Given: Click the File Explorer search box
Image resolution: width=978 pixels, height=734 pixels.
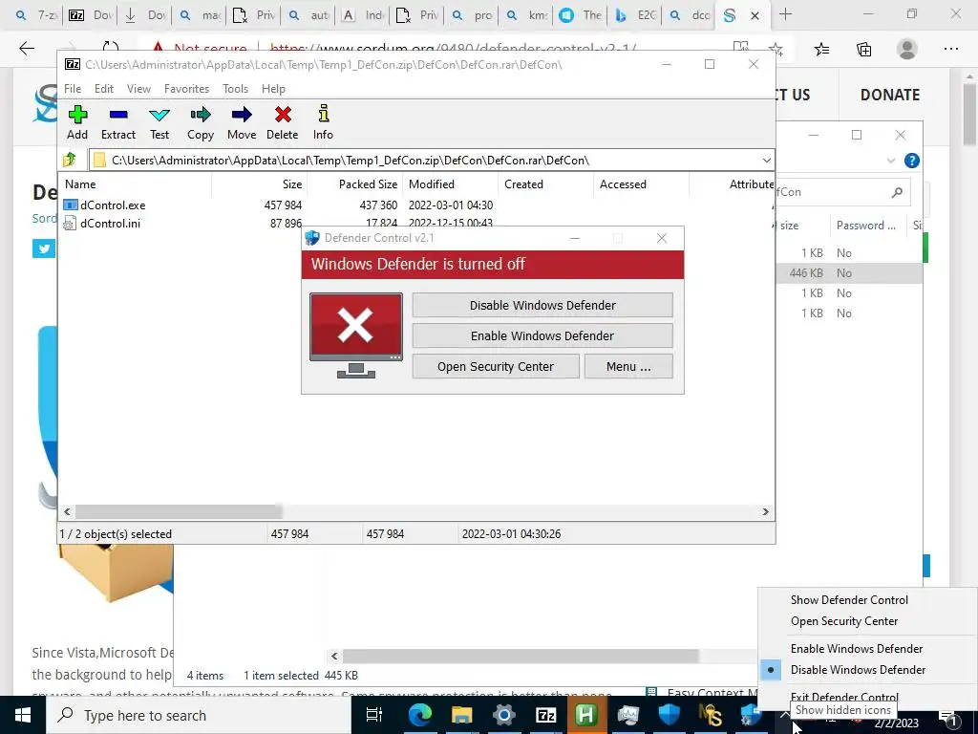Looking at the screenshot, I should click(842, 192).
